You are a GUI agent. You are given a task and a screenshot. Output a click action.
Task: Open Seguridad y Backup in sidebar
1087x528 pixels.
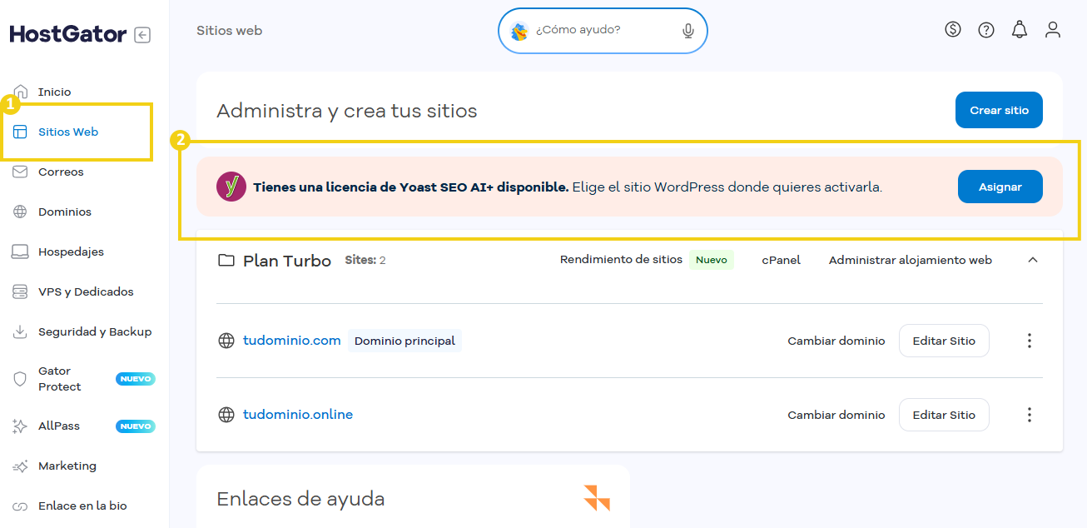(95, 331)
